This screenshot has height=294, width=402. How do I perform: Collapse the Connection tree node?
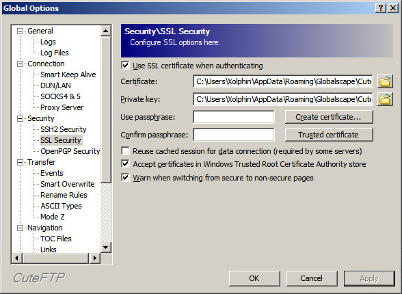click(x=20, y=64)
